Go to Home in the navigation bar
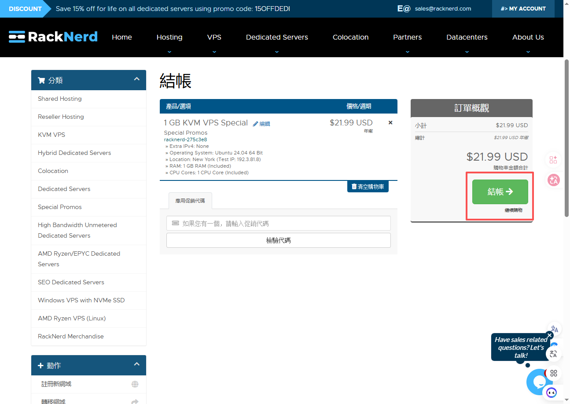The image size is (570, 404). pos(122,37)
